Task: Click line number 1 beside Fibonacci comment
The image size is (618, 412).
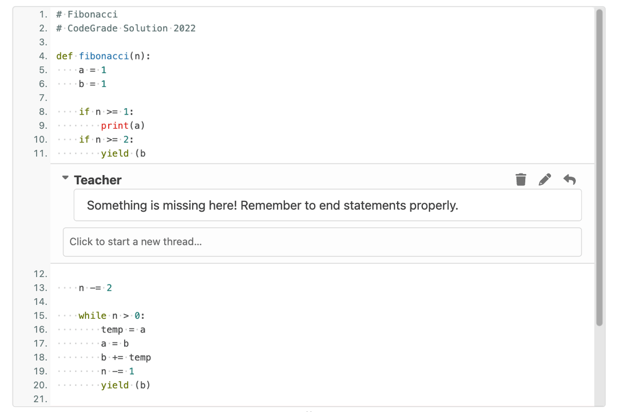Action: [42, 14]
